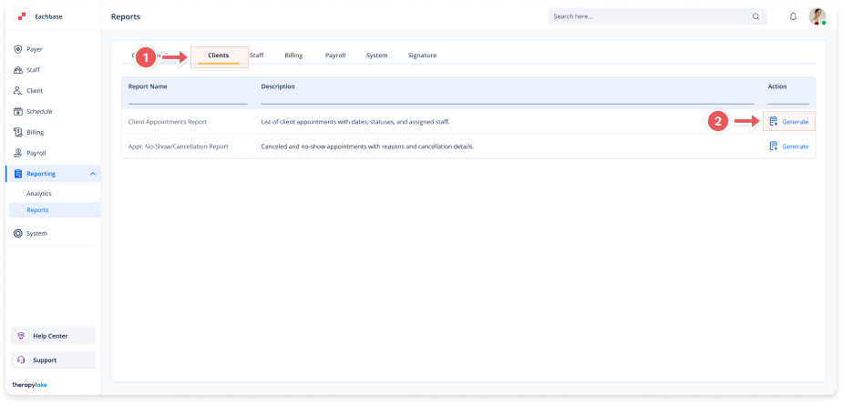Open the Schedule calendar icon
Image resolution: width=842 pixels, height=404 pixels.
17,112
